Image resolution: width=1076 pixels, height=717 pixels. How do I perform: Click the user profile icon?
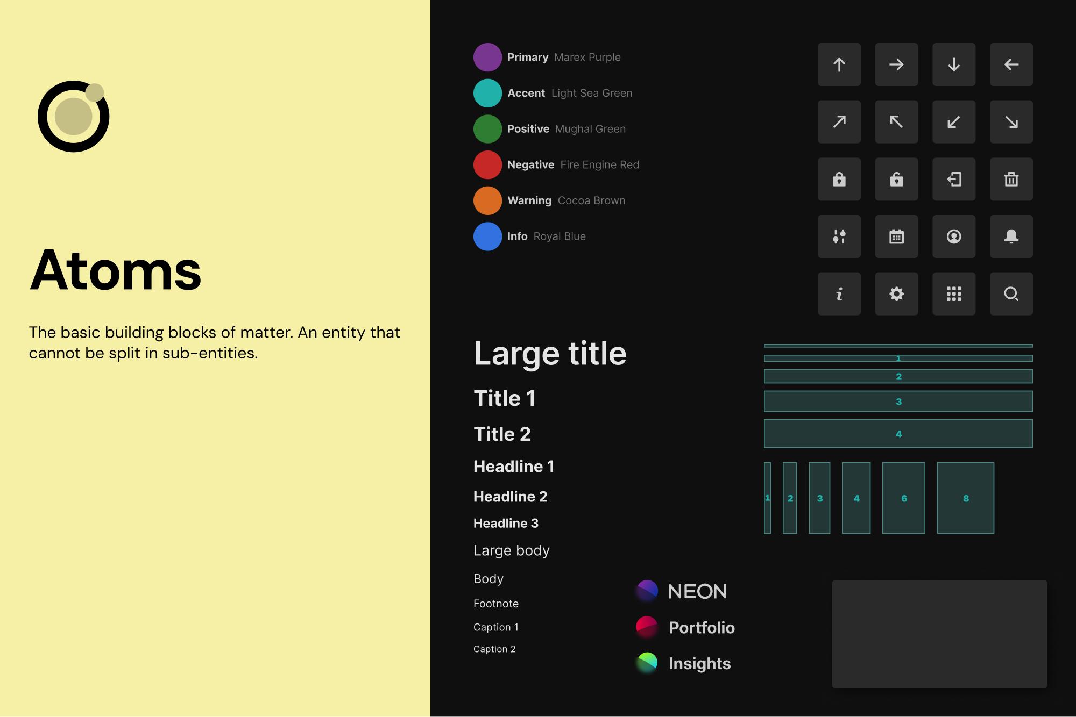(x=954, y=236)
